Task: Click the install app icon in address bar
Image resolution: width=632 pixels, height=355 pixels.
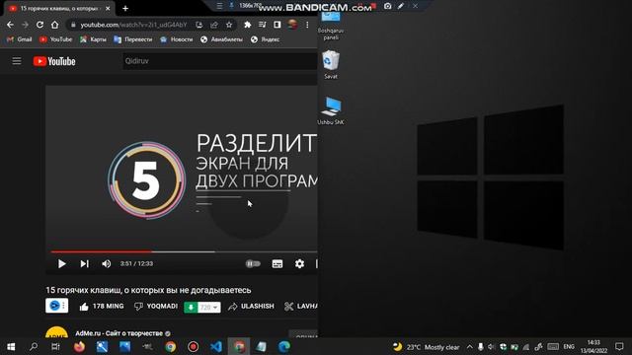Action: click(199, 25)
